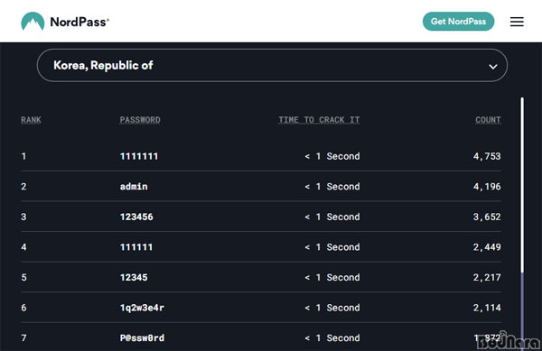This screenshot has width=542, height=351.
Task: Click the 111111 password in rank 4
Action: 136,247
